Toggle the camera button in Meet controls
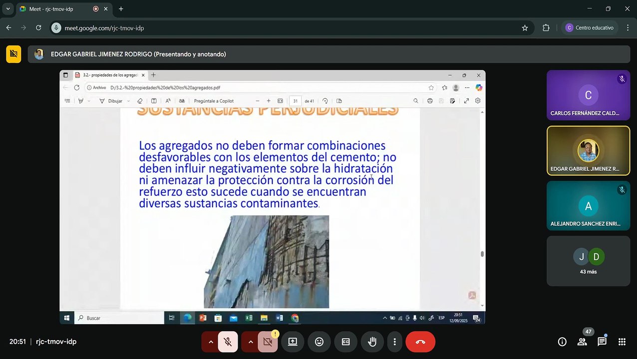 [268, 342]
